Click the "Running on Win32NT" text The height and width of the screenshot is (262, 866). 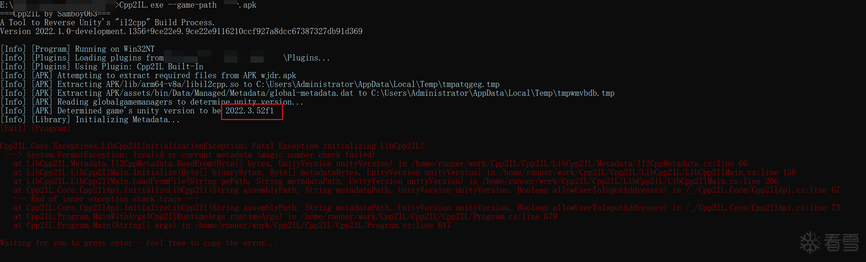pyautogui.click(x=115, y=49)
